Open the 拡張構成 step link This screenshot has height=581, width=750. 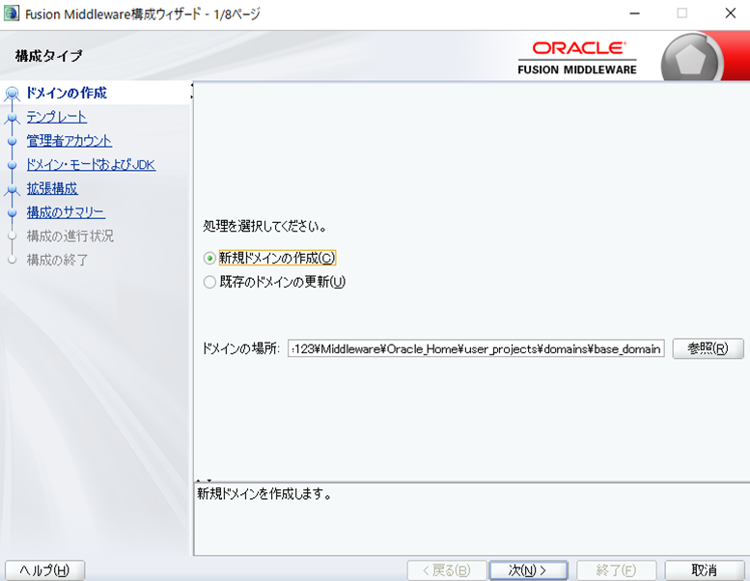(x=52, y=189)
